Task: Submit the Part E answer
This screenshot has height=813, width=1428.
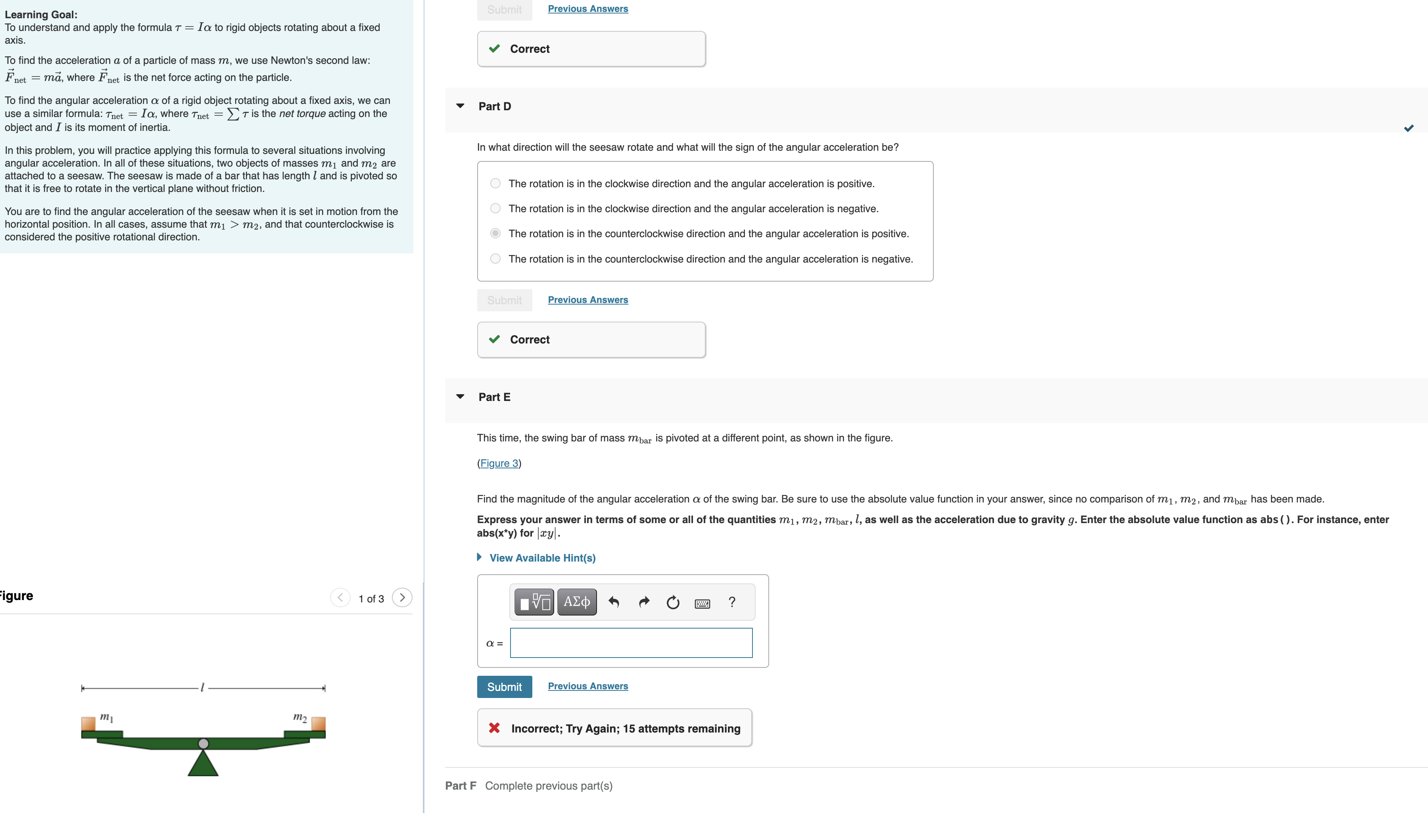Action: 504,686
